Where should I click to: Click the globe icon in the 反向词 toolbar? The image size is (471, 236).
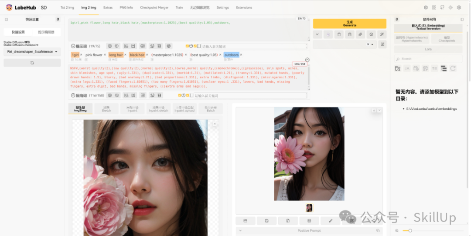pos(110,95)
